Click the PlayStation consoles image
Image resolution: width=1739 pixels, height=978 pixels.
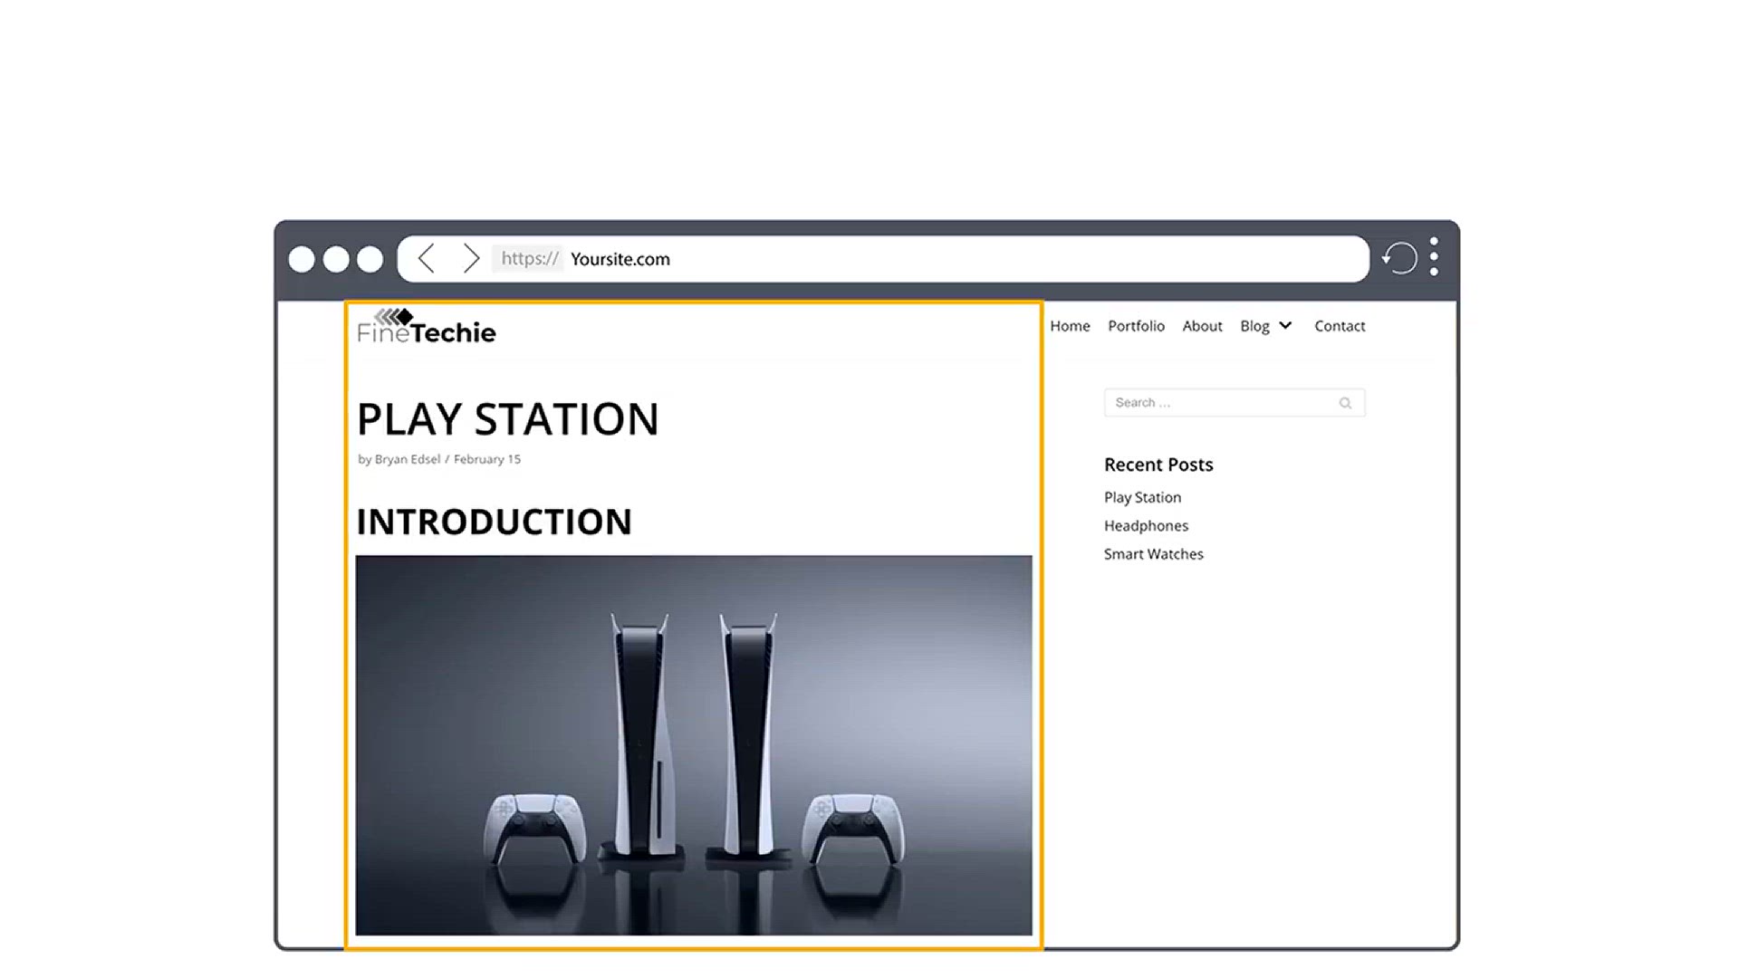694,745
